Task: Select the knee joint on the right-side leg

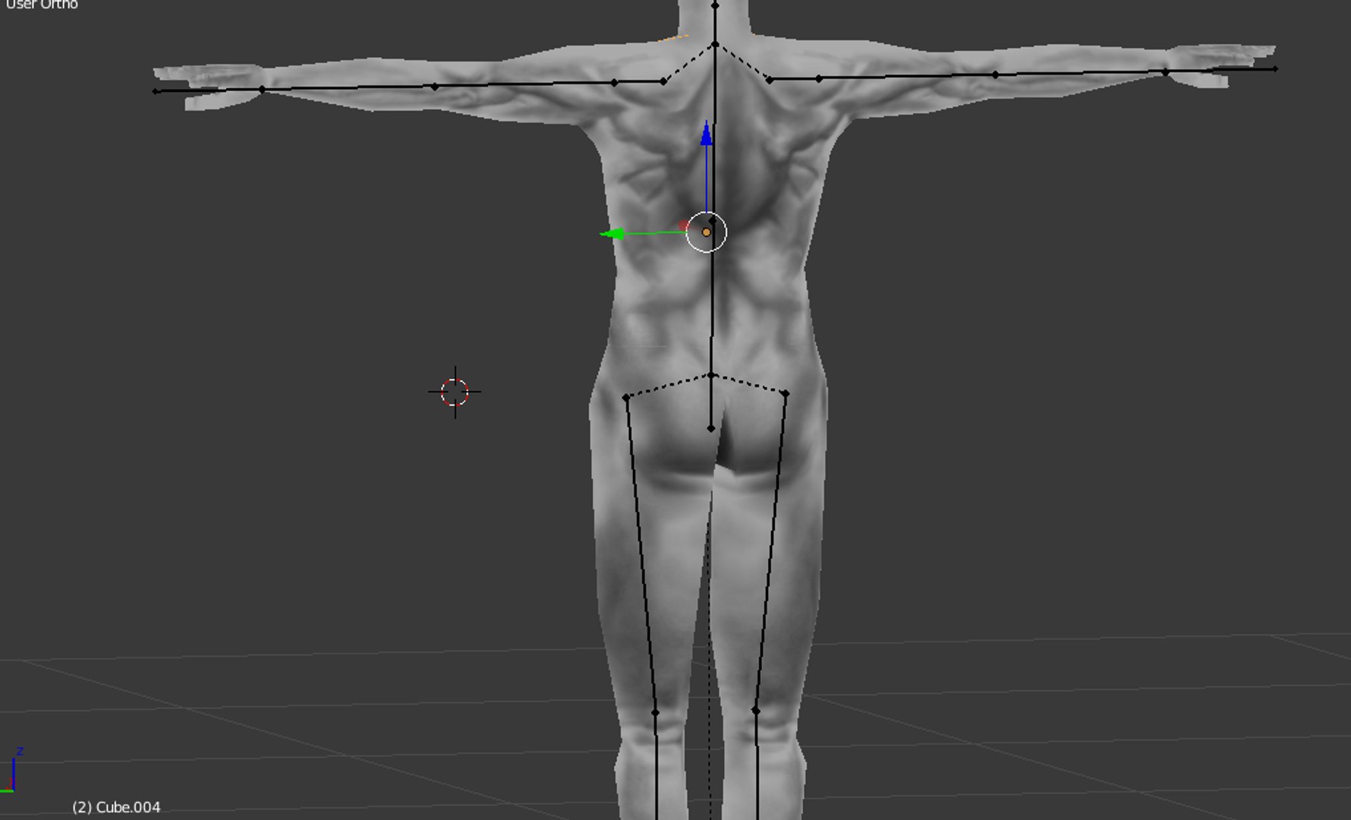Action: tap(755, 711)
